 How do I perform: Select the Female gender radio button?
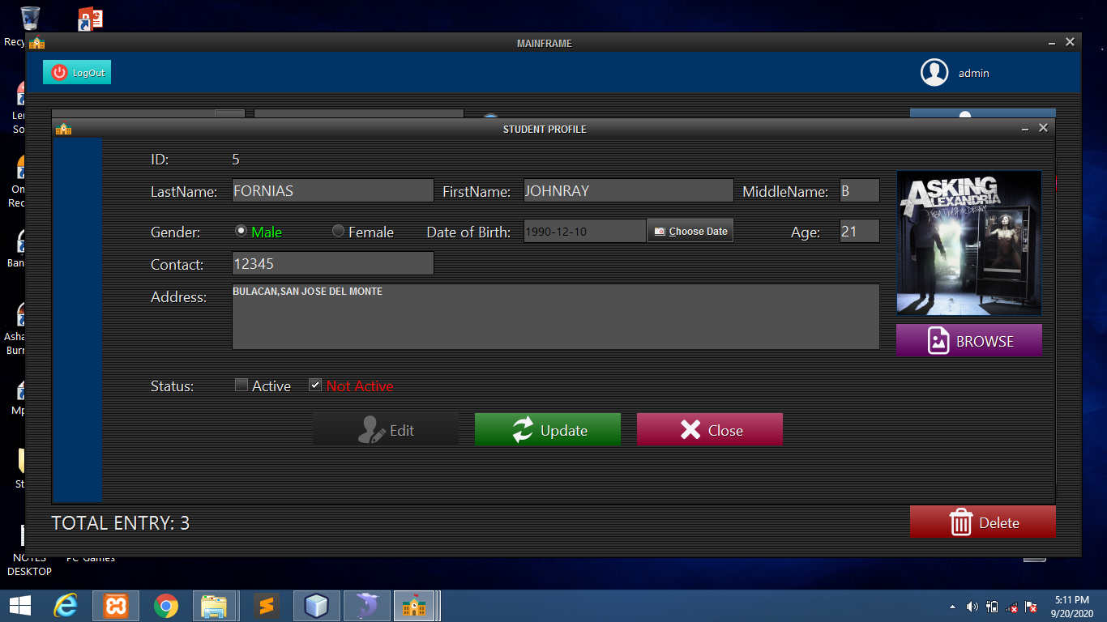pos(339,231)
